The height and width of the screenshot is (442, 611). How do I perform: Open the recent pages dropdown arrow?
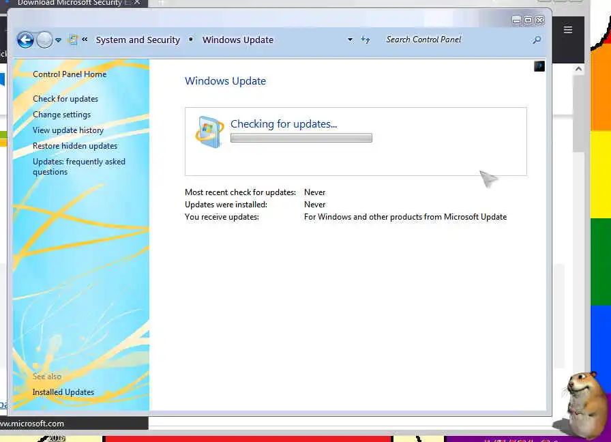pos(58,40)
